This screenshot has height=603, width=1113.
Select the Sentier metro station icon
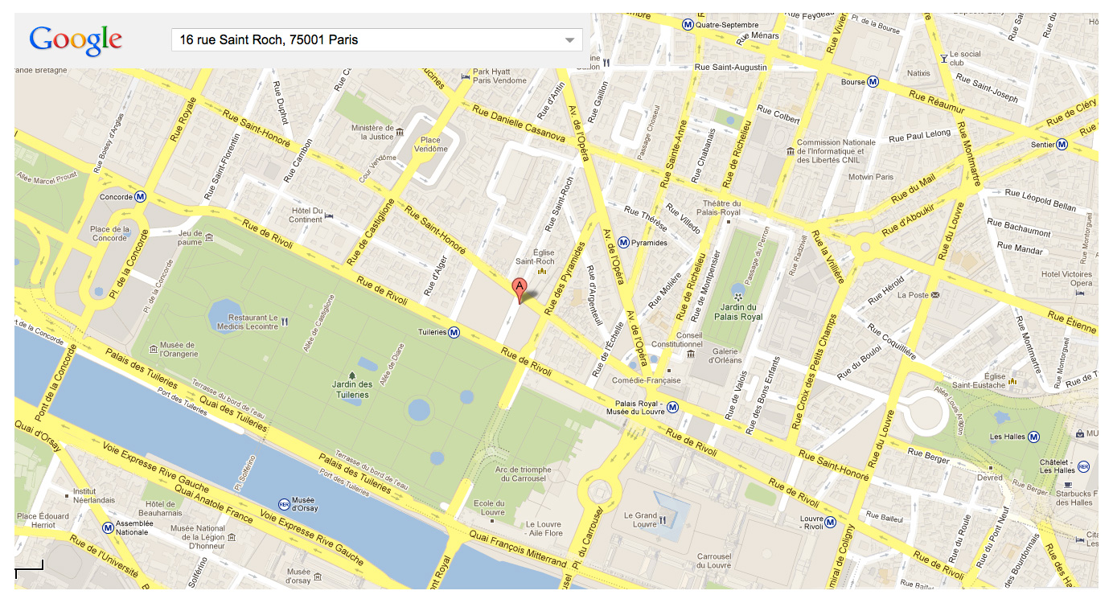click(1062, 145)
